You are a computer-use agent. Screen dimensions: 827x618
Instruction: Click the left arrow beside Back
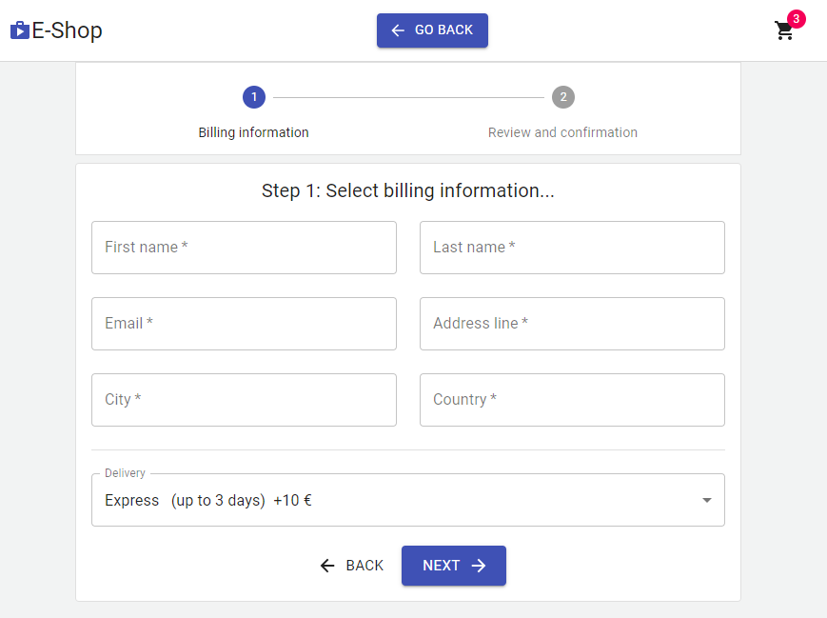[x=327, y=566]
